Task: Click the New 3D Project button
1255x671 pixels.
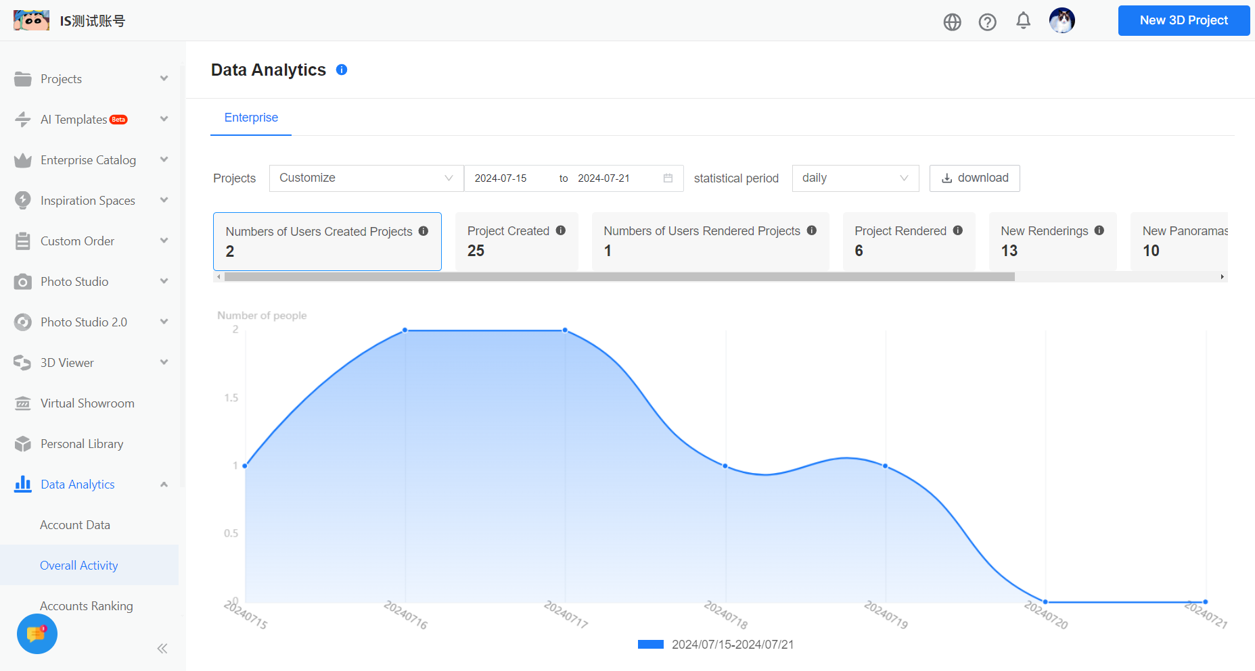Action: pyautogui.click(x=1183, y=20)
